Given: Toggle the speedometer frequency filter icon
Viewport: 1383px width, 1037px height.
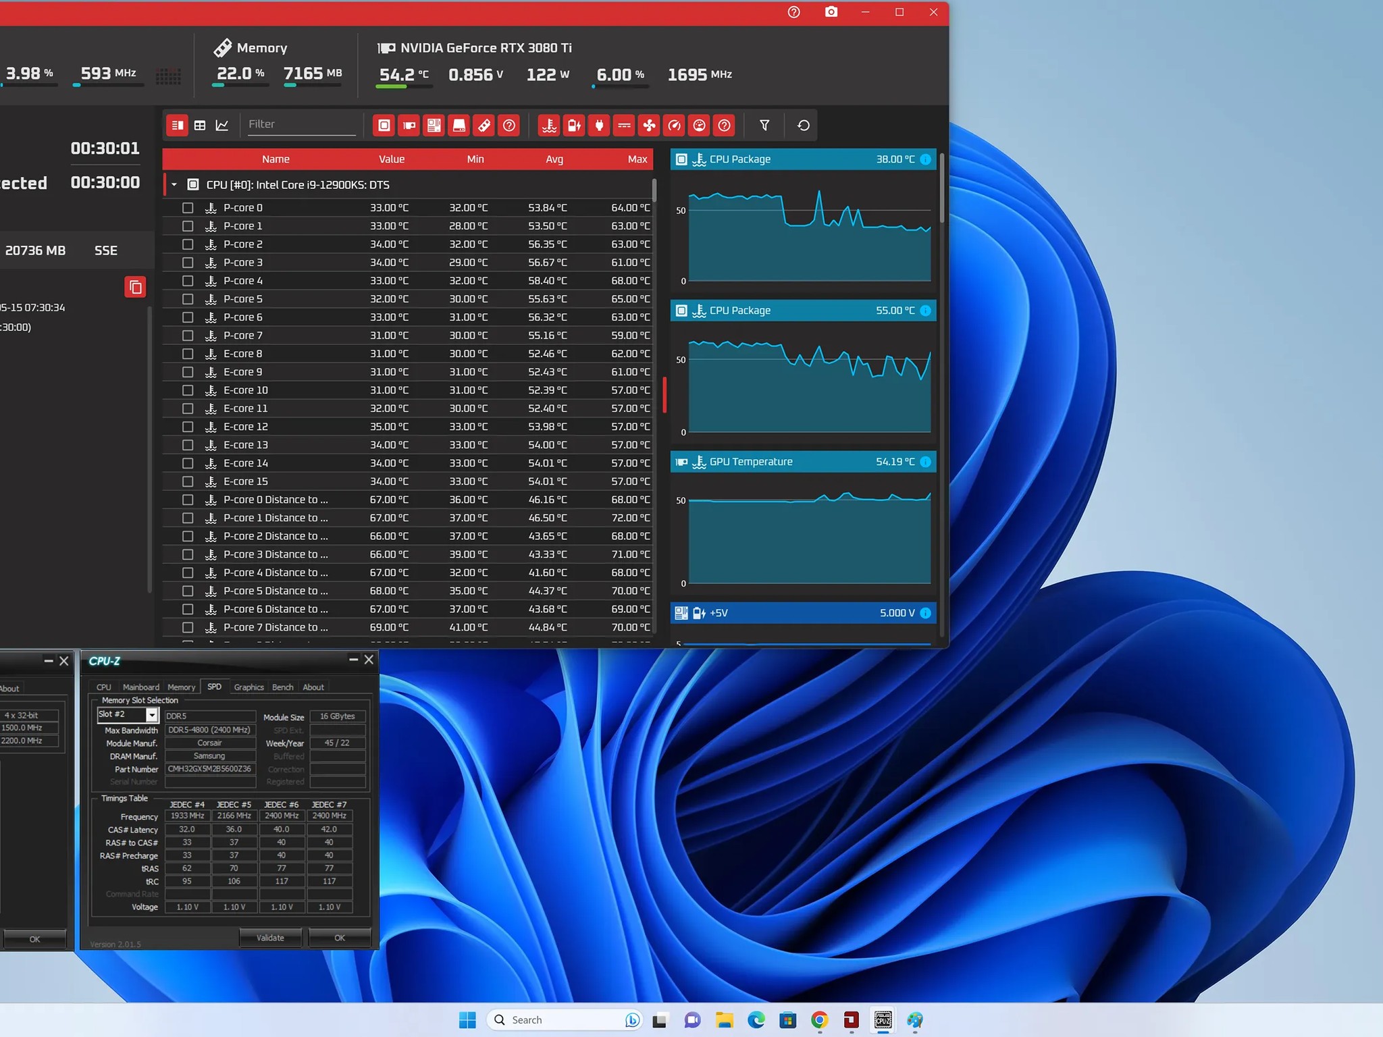Looking at the screenshot, I should click(x=675, y=125).
